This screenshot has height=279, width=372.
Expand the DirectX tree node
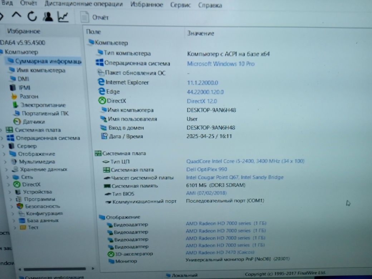tap(9, 185)
